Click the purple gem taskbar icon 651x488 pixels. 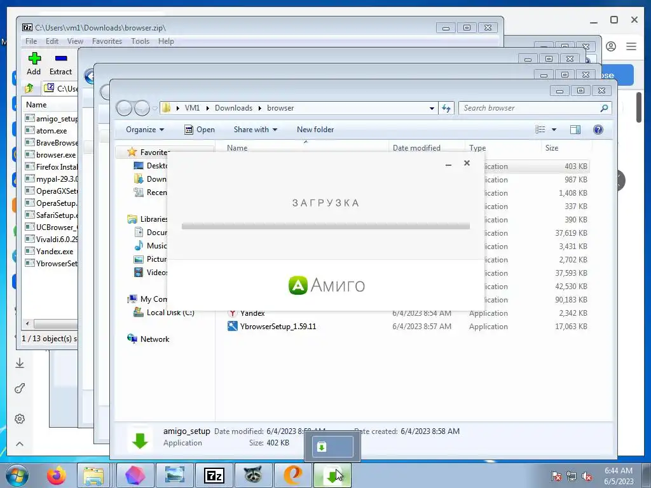(x=135, y=475)
